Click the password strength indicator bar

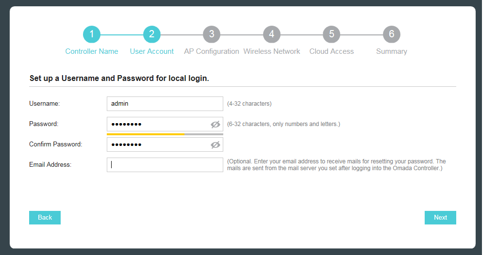point(165,134)
